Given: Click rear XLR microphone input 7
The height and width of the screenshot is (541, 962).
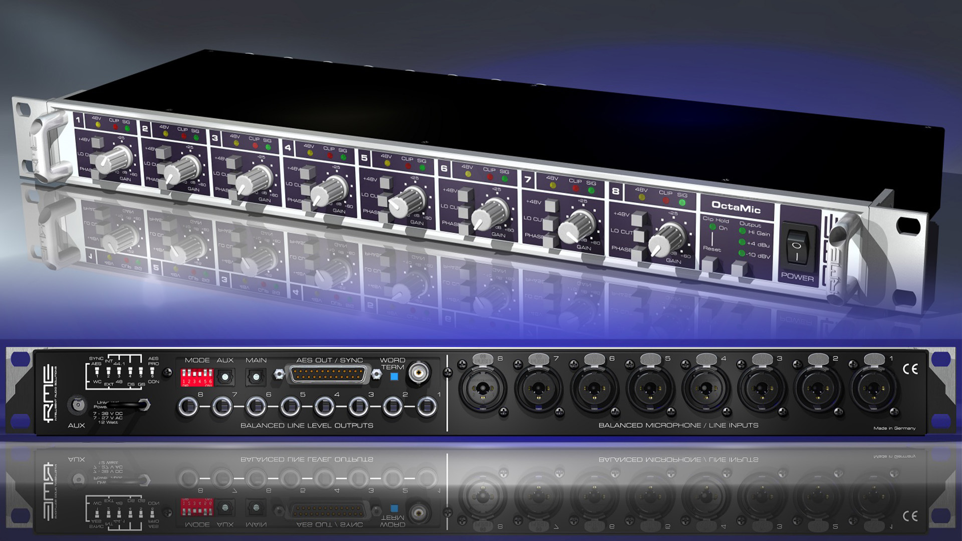Looking at the screenshot, I should point(538,389).
